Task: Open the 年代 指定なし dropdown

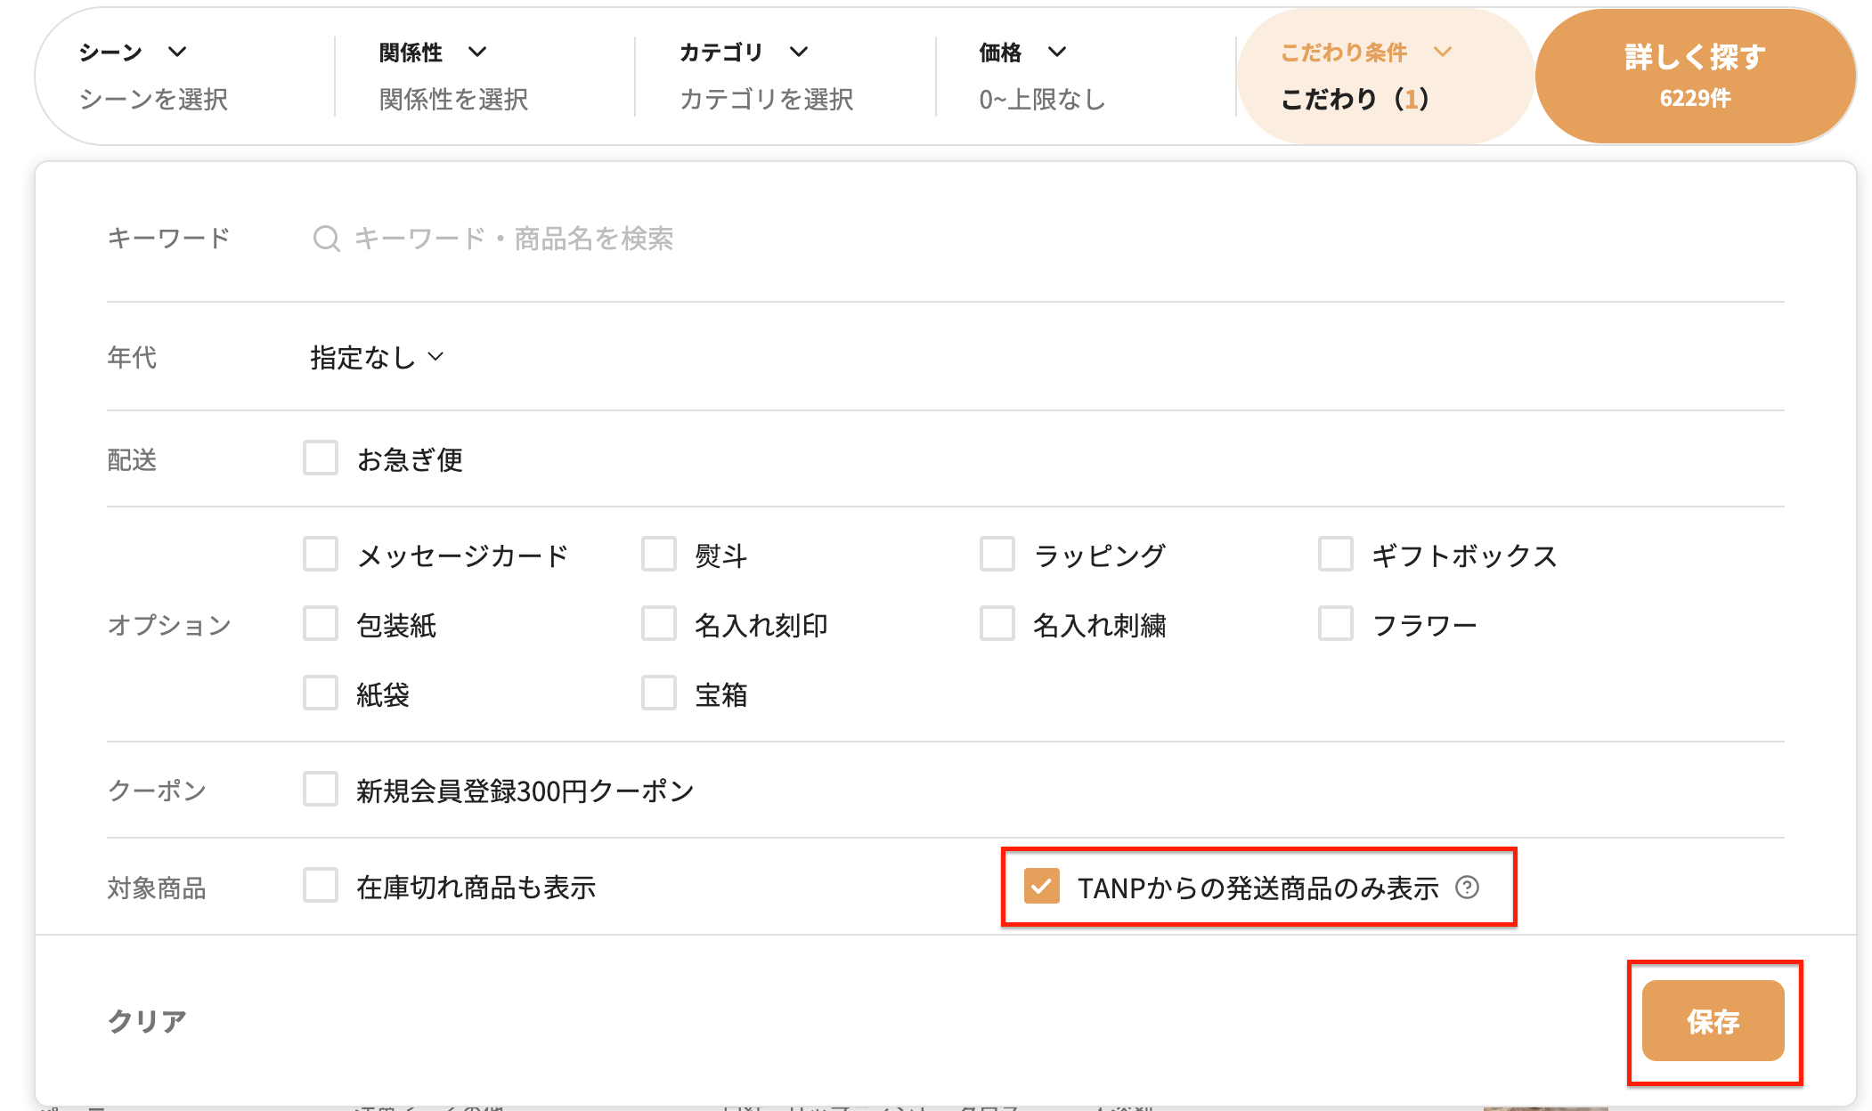Action: point(376,358)
